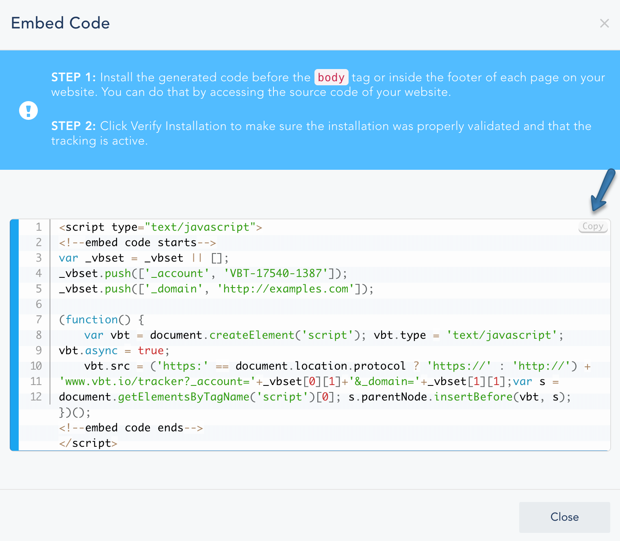Click the 'VBT-17540-1387' account value
The width and height of the screenshot is (620, 541).
tap(275, 273)
